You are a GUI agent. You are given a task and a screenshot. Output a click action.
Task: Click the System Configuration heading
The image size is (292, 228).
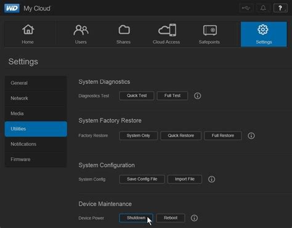[x=107, y=165]
